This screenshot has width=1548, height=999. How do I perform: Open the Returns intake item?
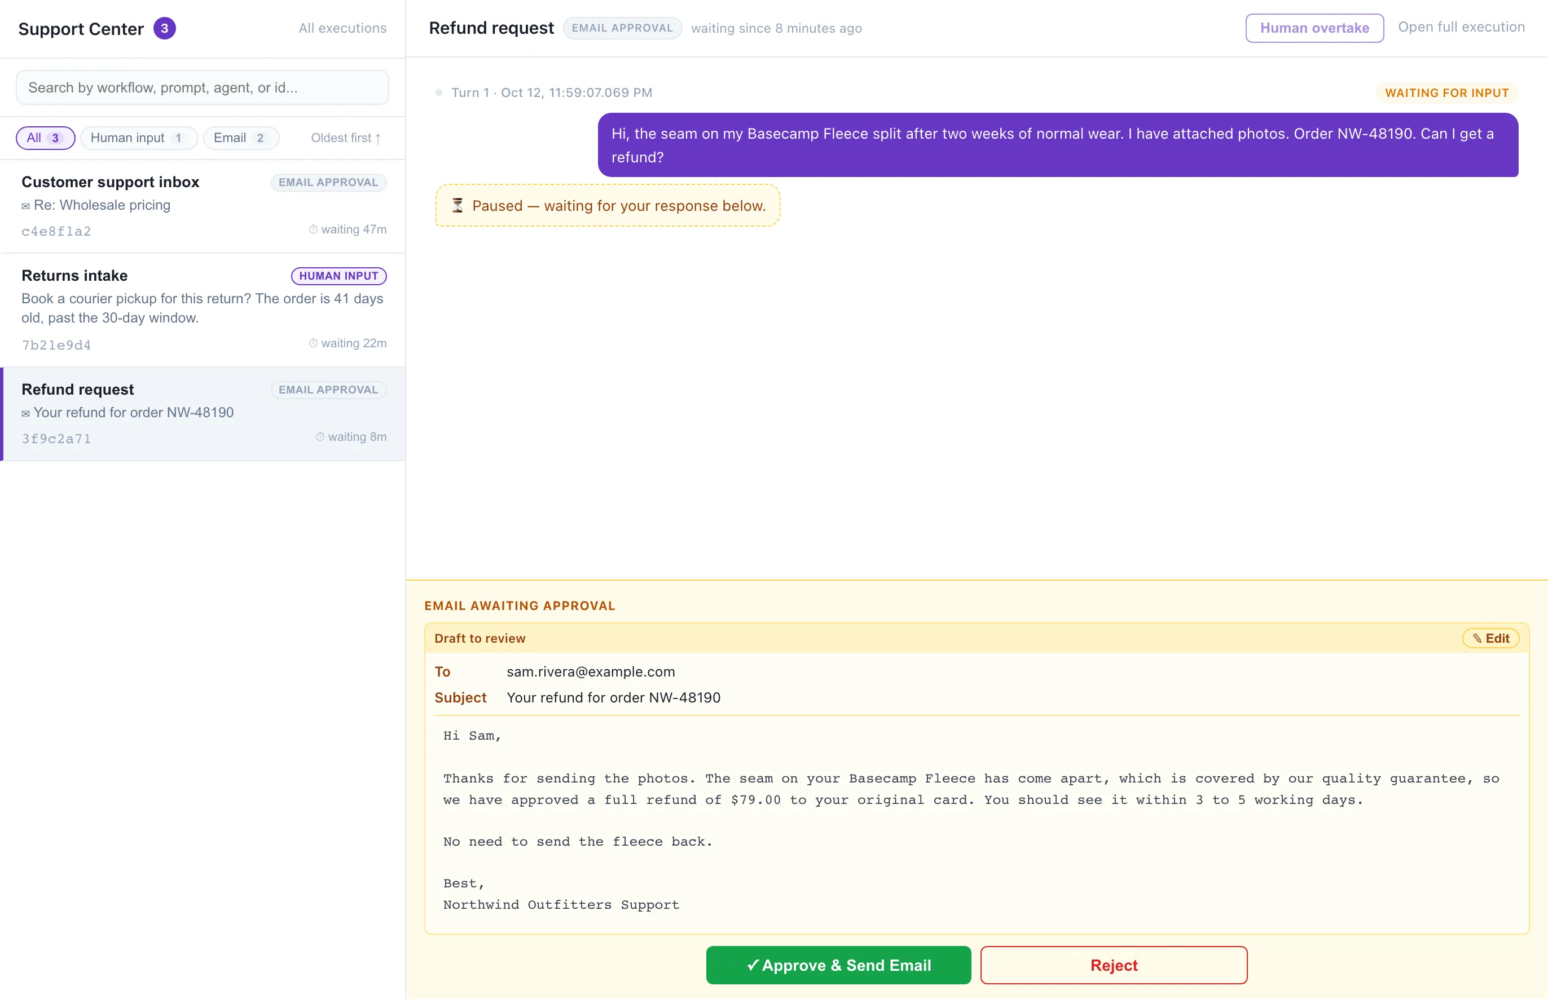pos(203,310)
